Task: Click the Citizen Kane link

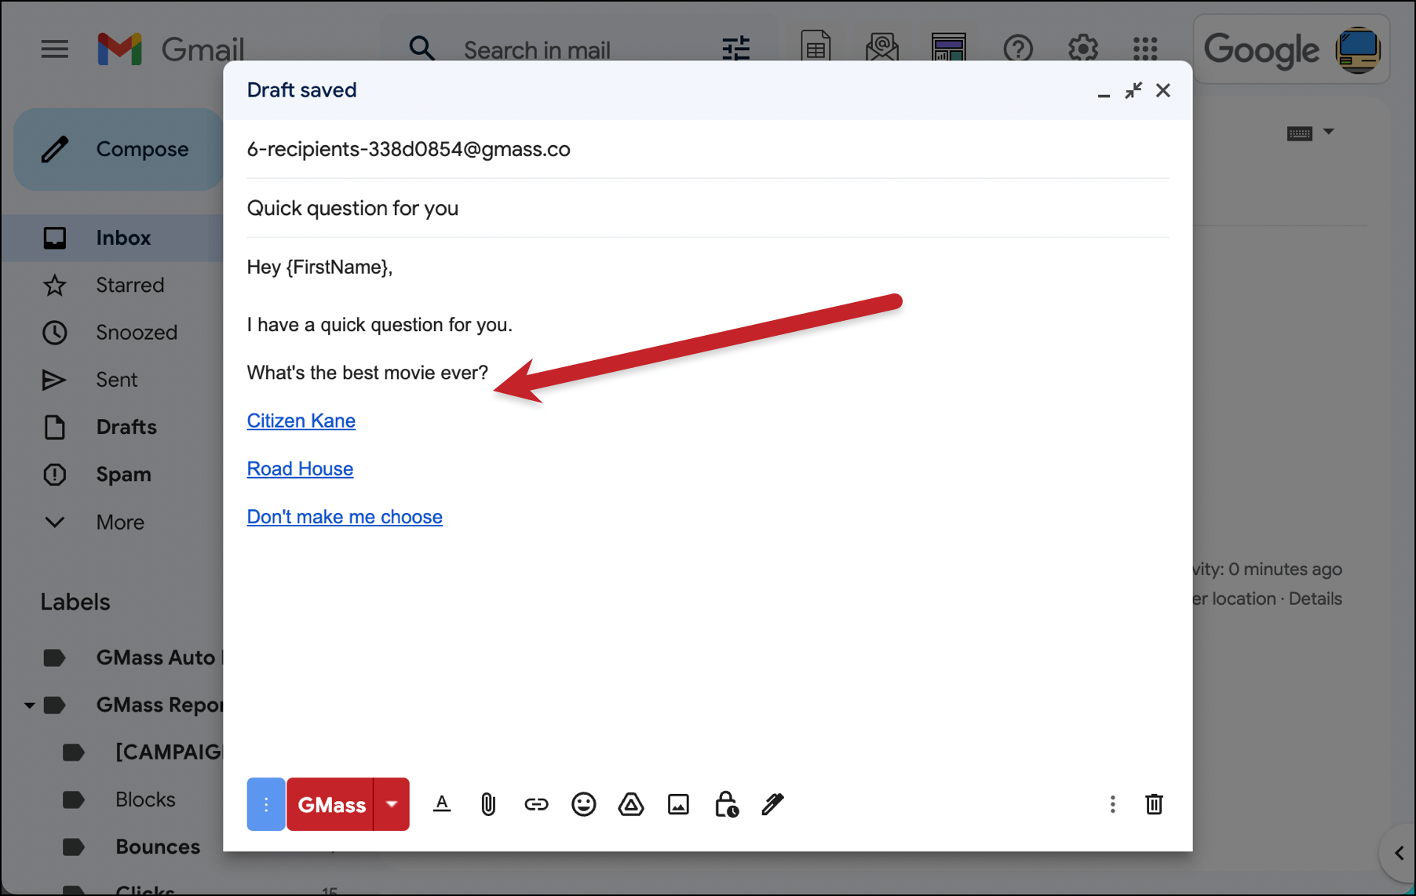Action: coord(301,421)
